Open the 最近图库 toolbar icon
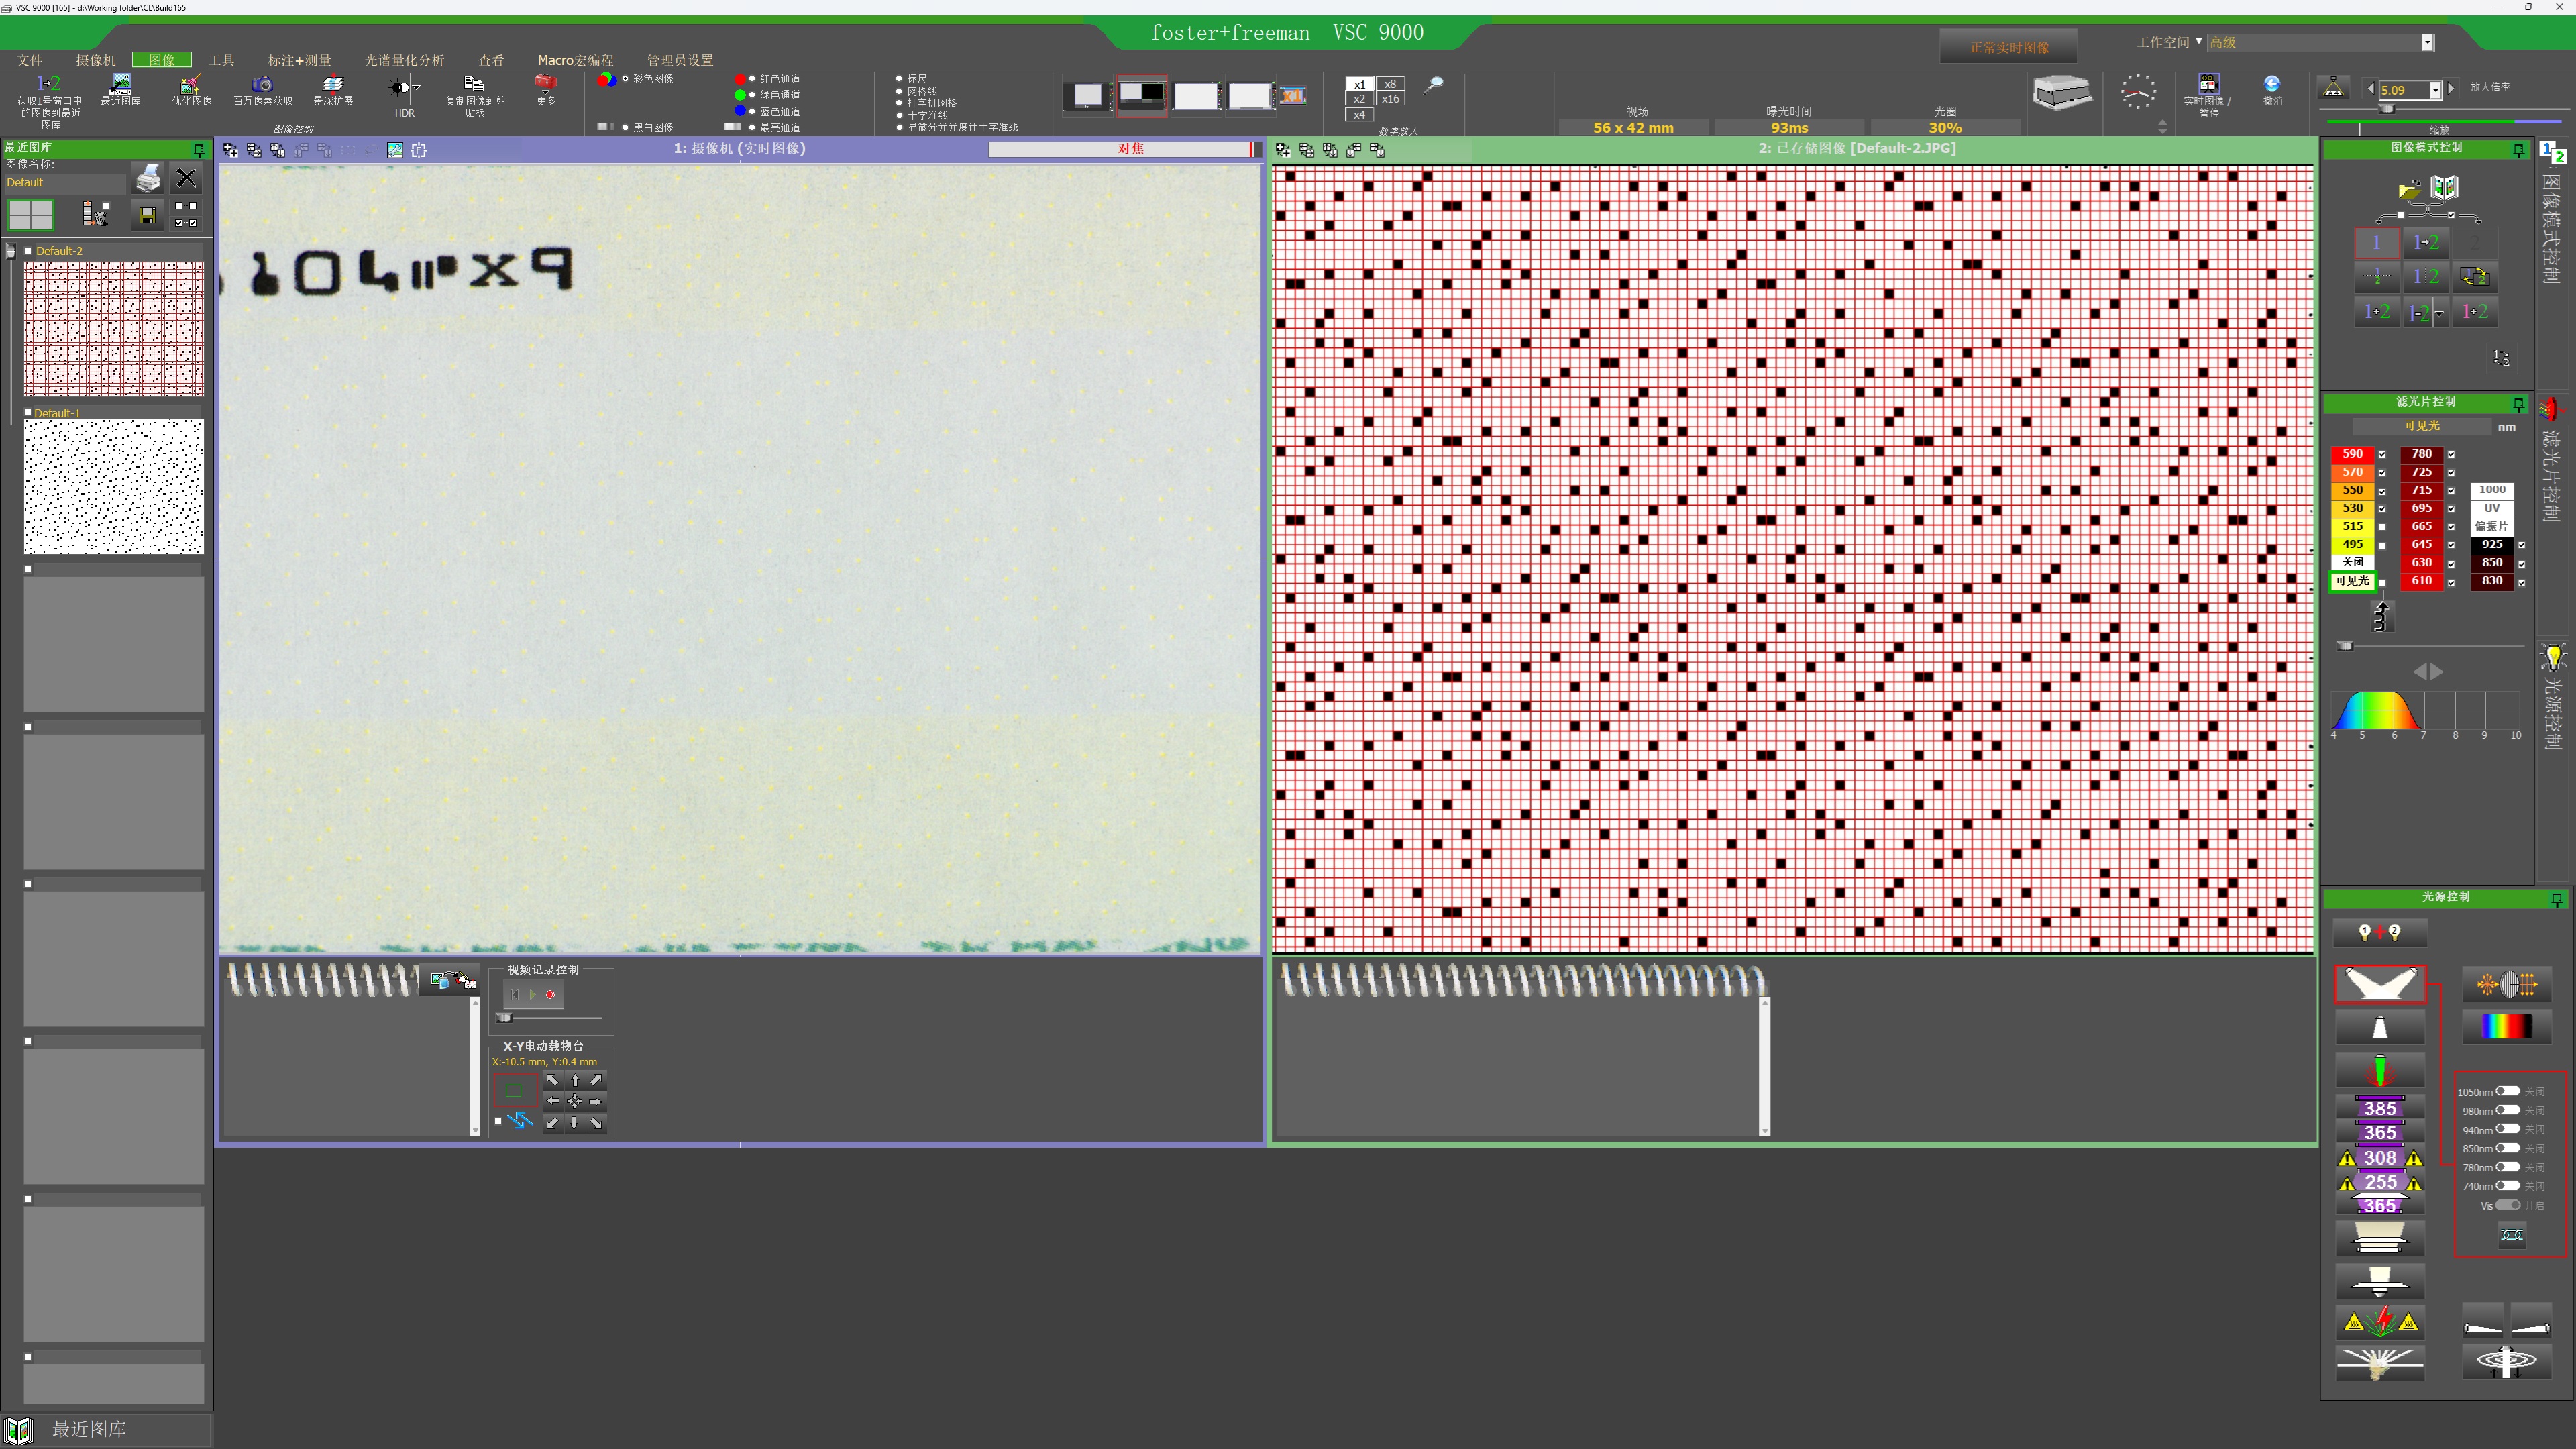 120,84
